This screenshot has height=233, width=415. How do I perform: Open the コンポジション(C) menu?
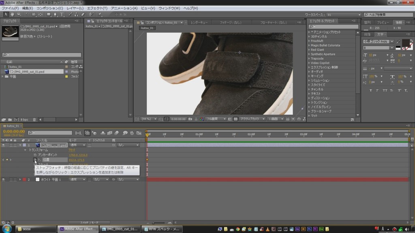(x=50, y=8)
